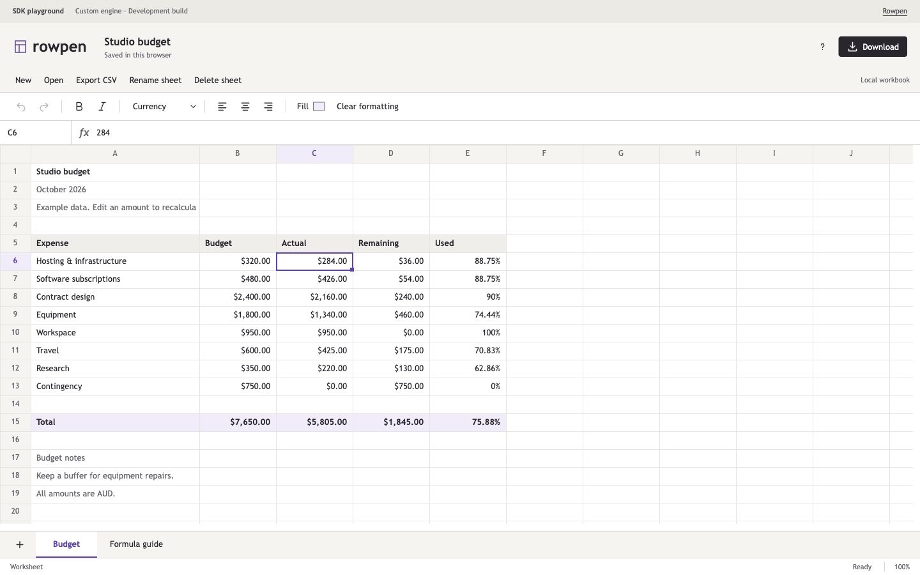
Task: Click the Open menu item
Action: [x=54, y=80]
